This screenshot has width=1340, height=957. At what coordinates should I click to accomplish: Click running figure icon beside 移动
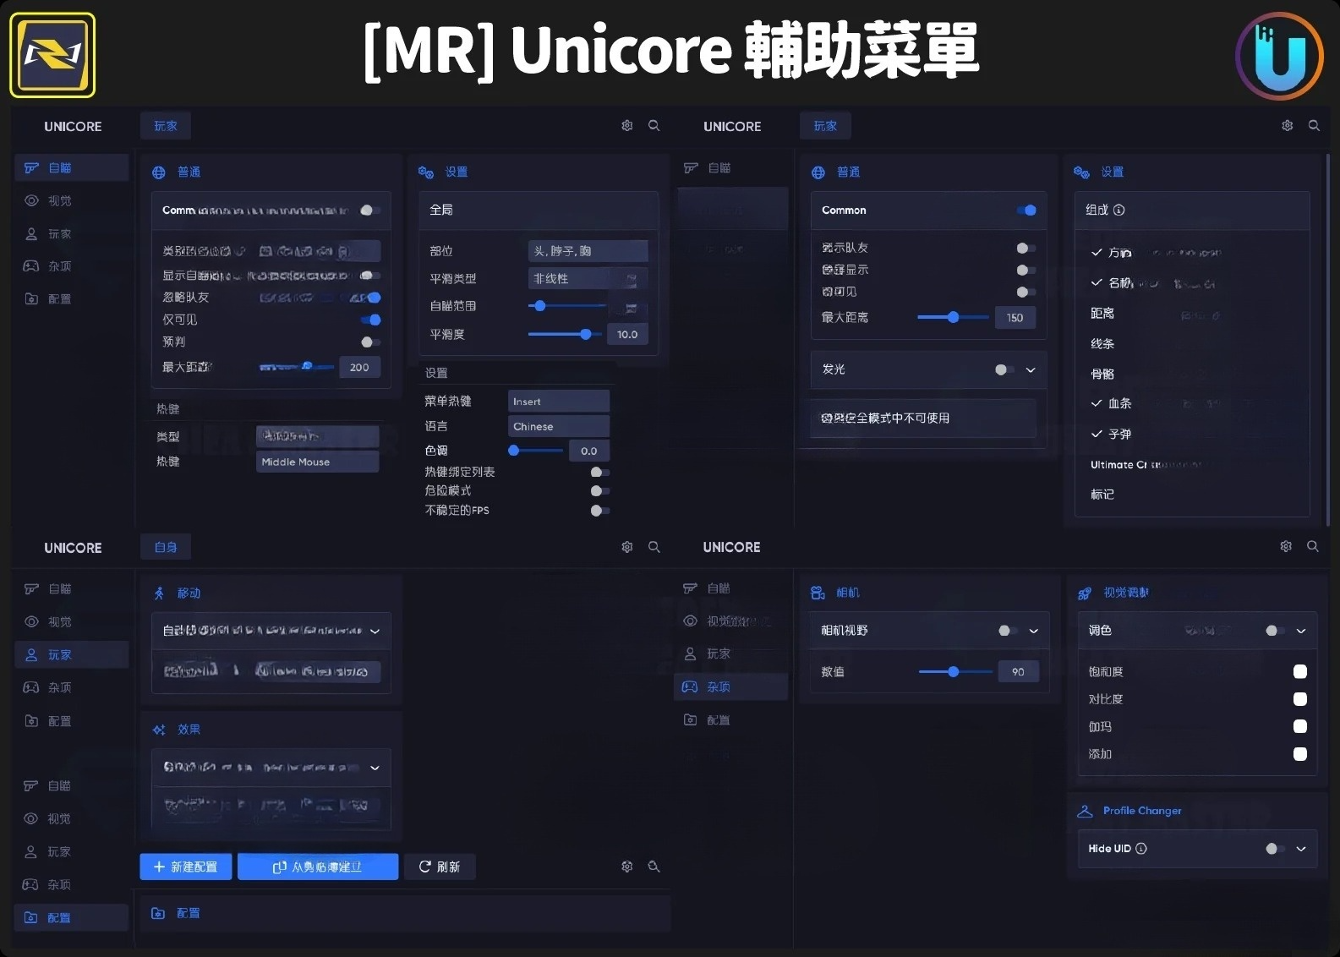pyautogui.click(x=159, y=593)
